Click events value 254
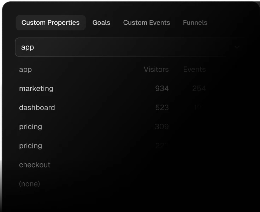 (199, 88)
